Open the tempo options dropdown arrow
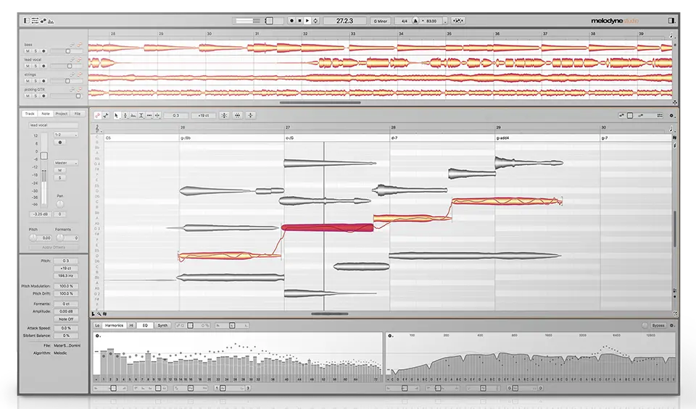The height and width of the screenshot is (409, 696). (x=445, y=21)
